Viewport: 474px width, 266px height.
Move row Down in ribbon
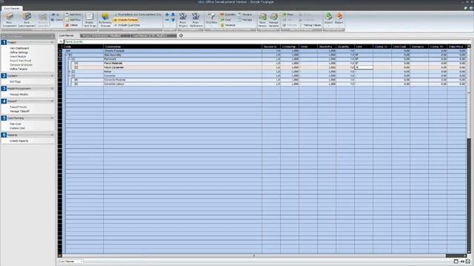coord(57,20)
